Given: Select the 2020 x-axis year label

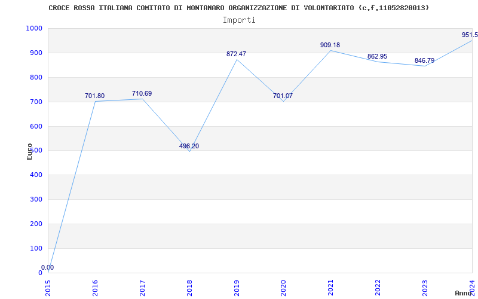Looking at the screenshot, I should coord(284,288).
